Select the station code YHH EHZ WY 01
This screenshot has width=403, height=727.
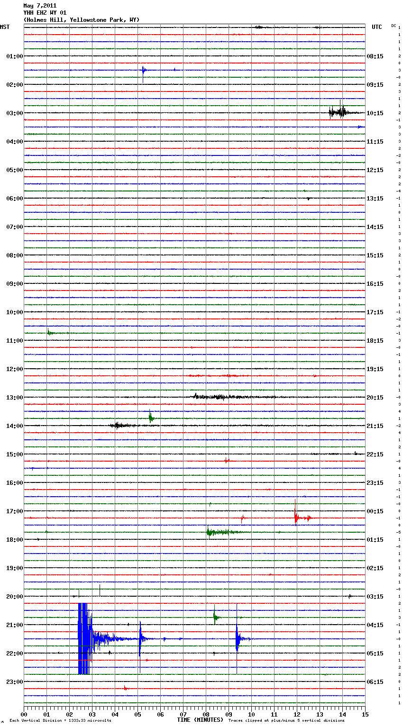pyautogui.click(x=45, y=13)
